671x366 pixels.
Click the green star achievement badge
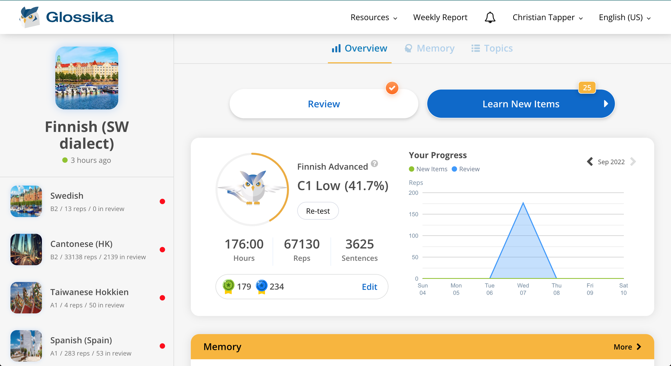pyautogui.click(x=228, y=286)
